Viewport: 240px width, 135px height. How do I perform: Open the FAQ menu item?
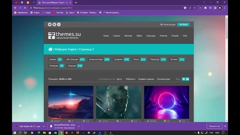(x=185, y=36)
